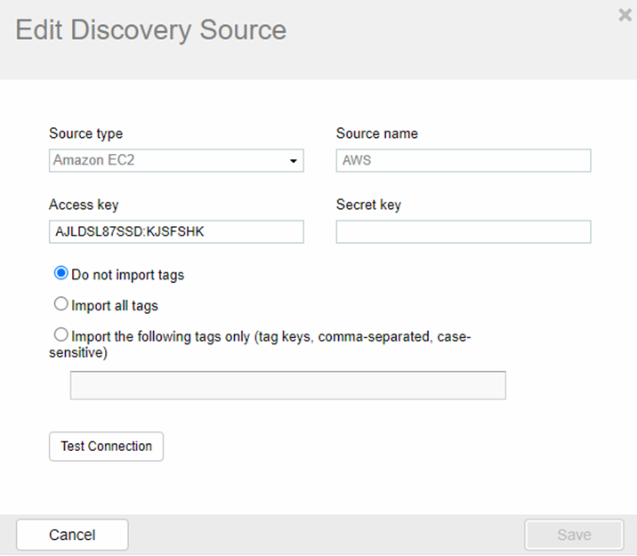Click the Access key label

84,205
